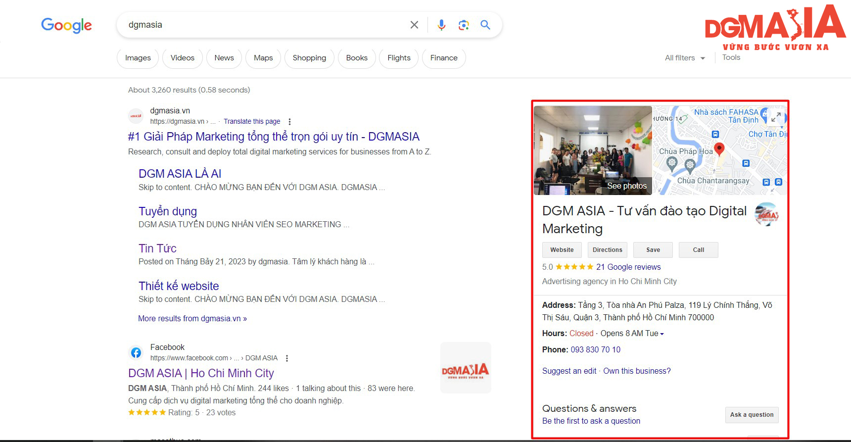
Task: Open DGM ASIA | Ho Chi Minh City result
Action: pos(201,373)
